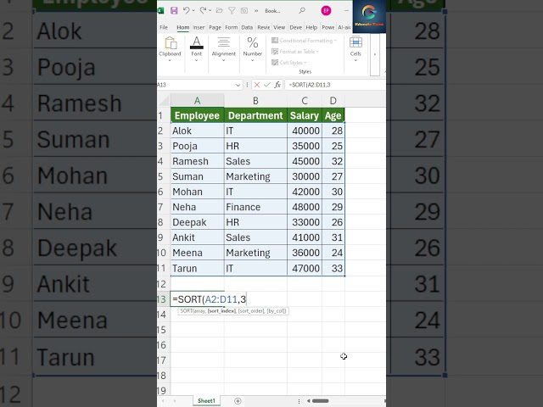The height and width of the screenshot is (407, 543).
Task: Open the Conditional Formatting menu
Action: pyautogui.click(x=304, y=41)
